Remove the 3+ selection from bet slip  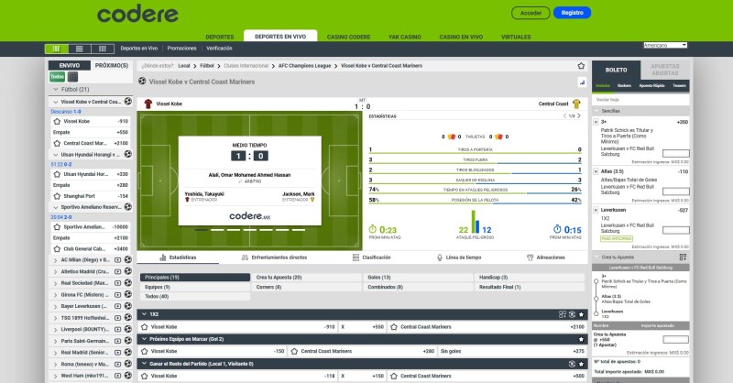pyautogui.click(x=596, y=122)
